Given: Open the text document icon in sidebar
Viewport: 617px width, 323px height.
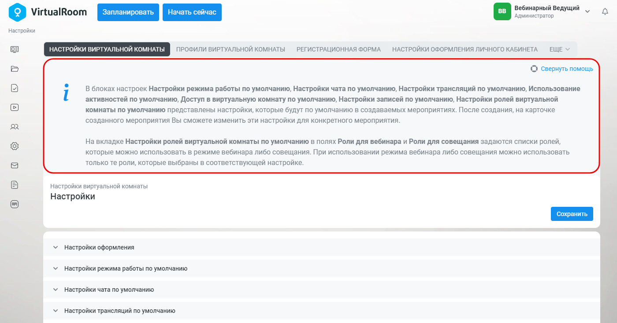Looking at the screenshot, I should coord(15,185).
